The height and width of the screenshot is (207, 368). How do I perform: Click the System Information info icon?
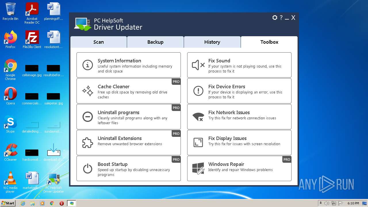tap(88, 65)
